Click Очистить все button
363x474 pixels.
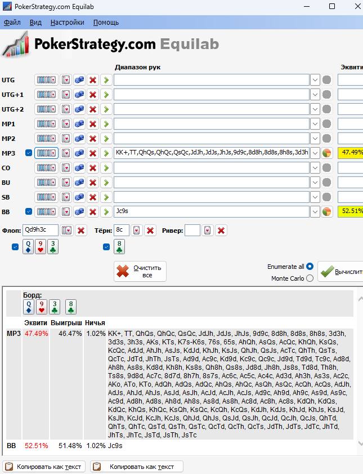140,272
